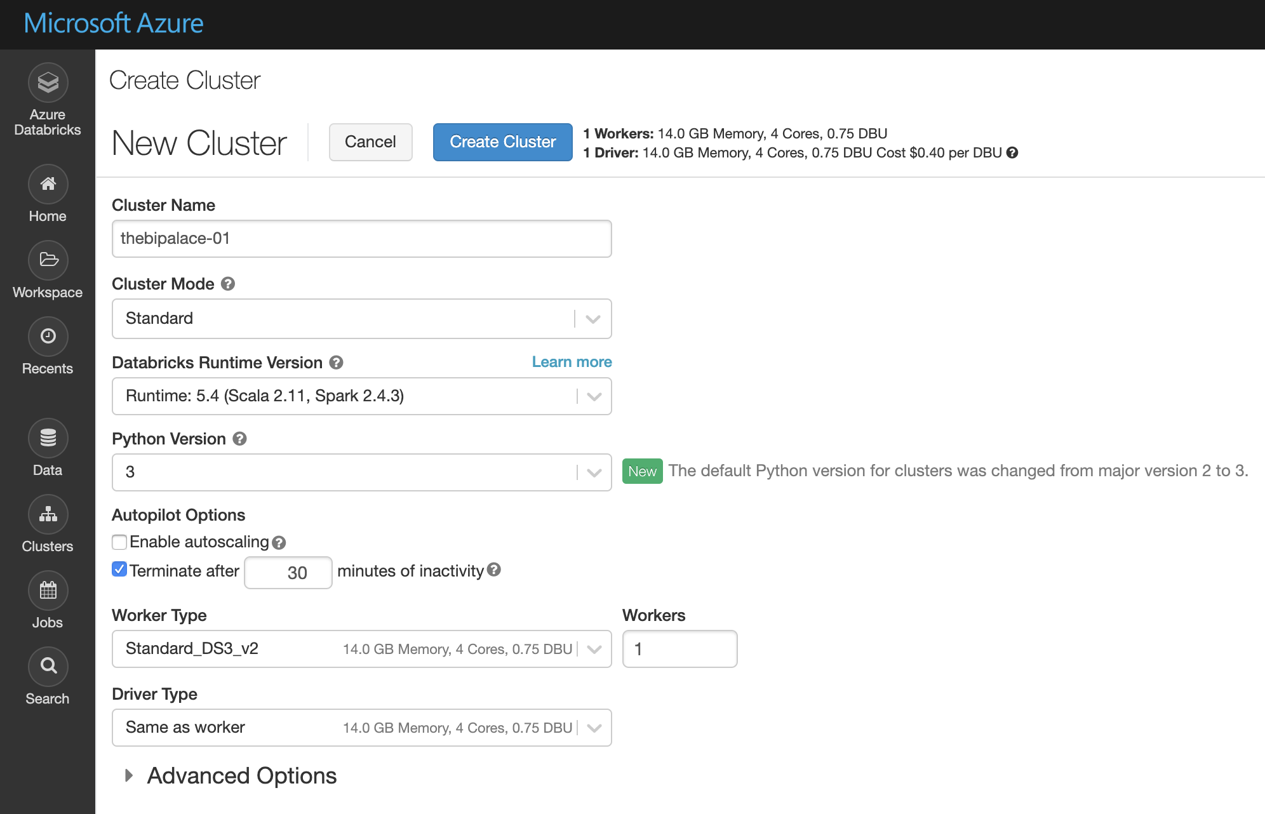Go to Home in sidebar
This screenshot has height=814, width=1265.
[48, 184]
